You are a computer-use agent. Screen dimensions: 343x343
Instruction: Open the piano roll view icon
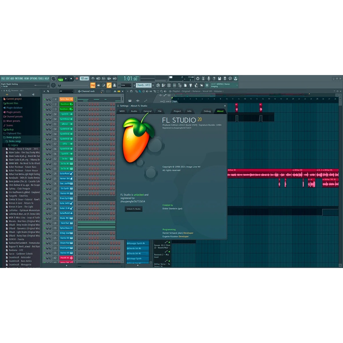pos(163,85)
